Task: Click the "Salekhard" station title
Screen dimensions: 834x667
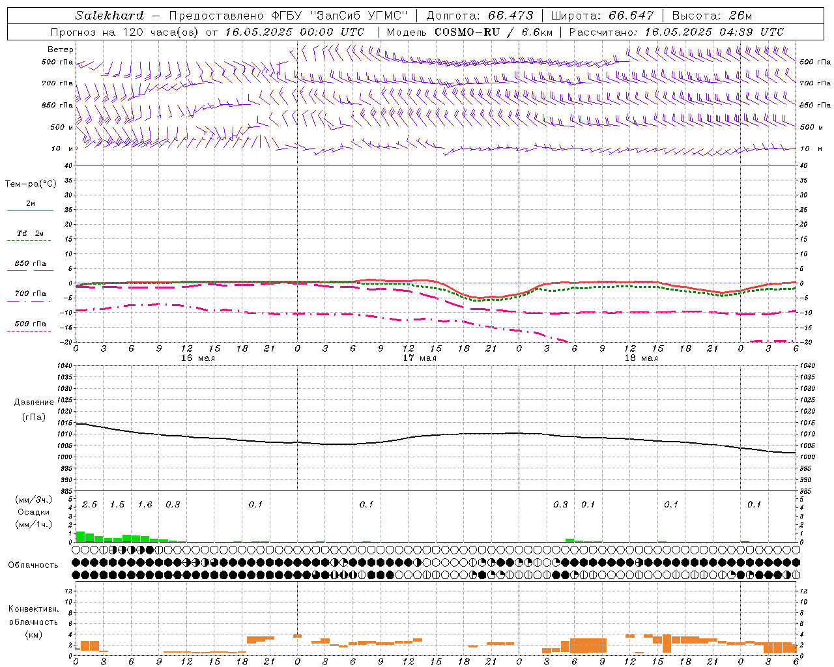Action: tap(109, 16)
